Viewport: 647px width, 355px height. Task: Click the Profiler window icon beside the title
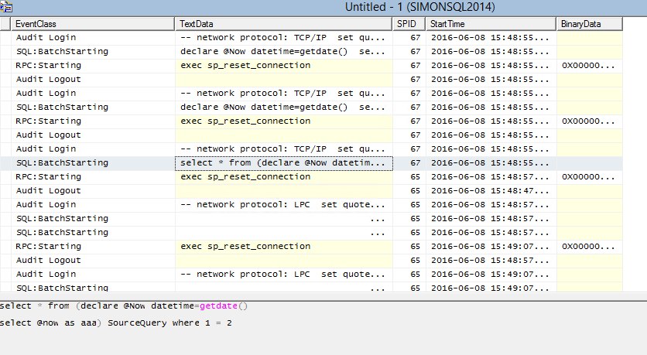point(6,7)
